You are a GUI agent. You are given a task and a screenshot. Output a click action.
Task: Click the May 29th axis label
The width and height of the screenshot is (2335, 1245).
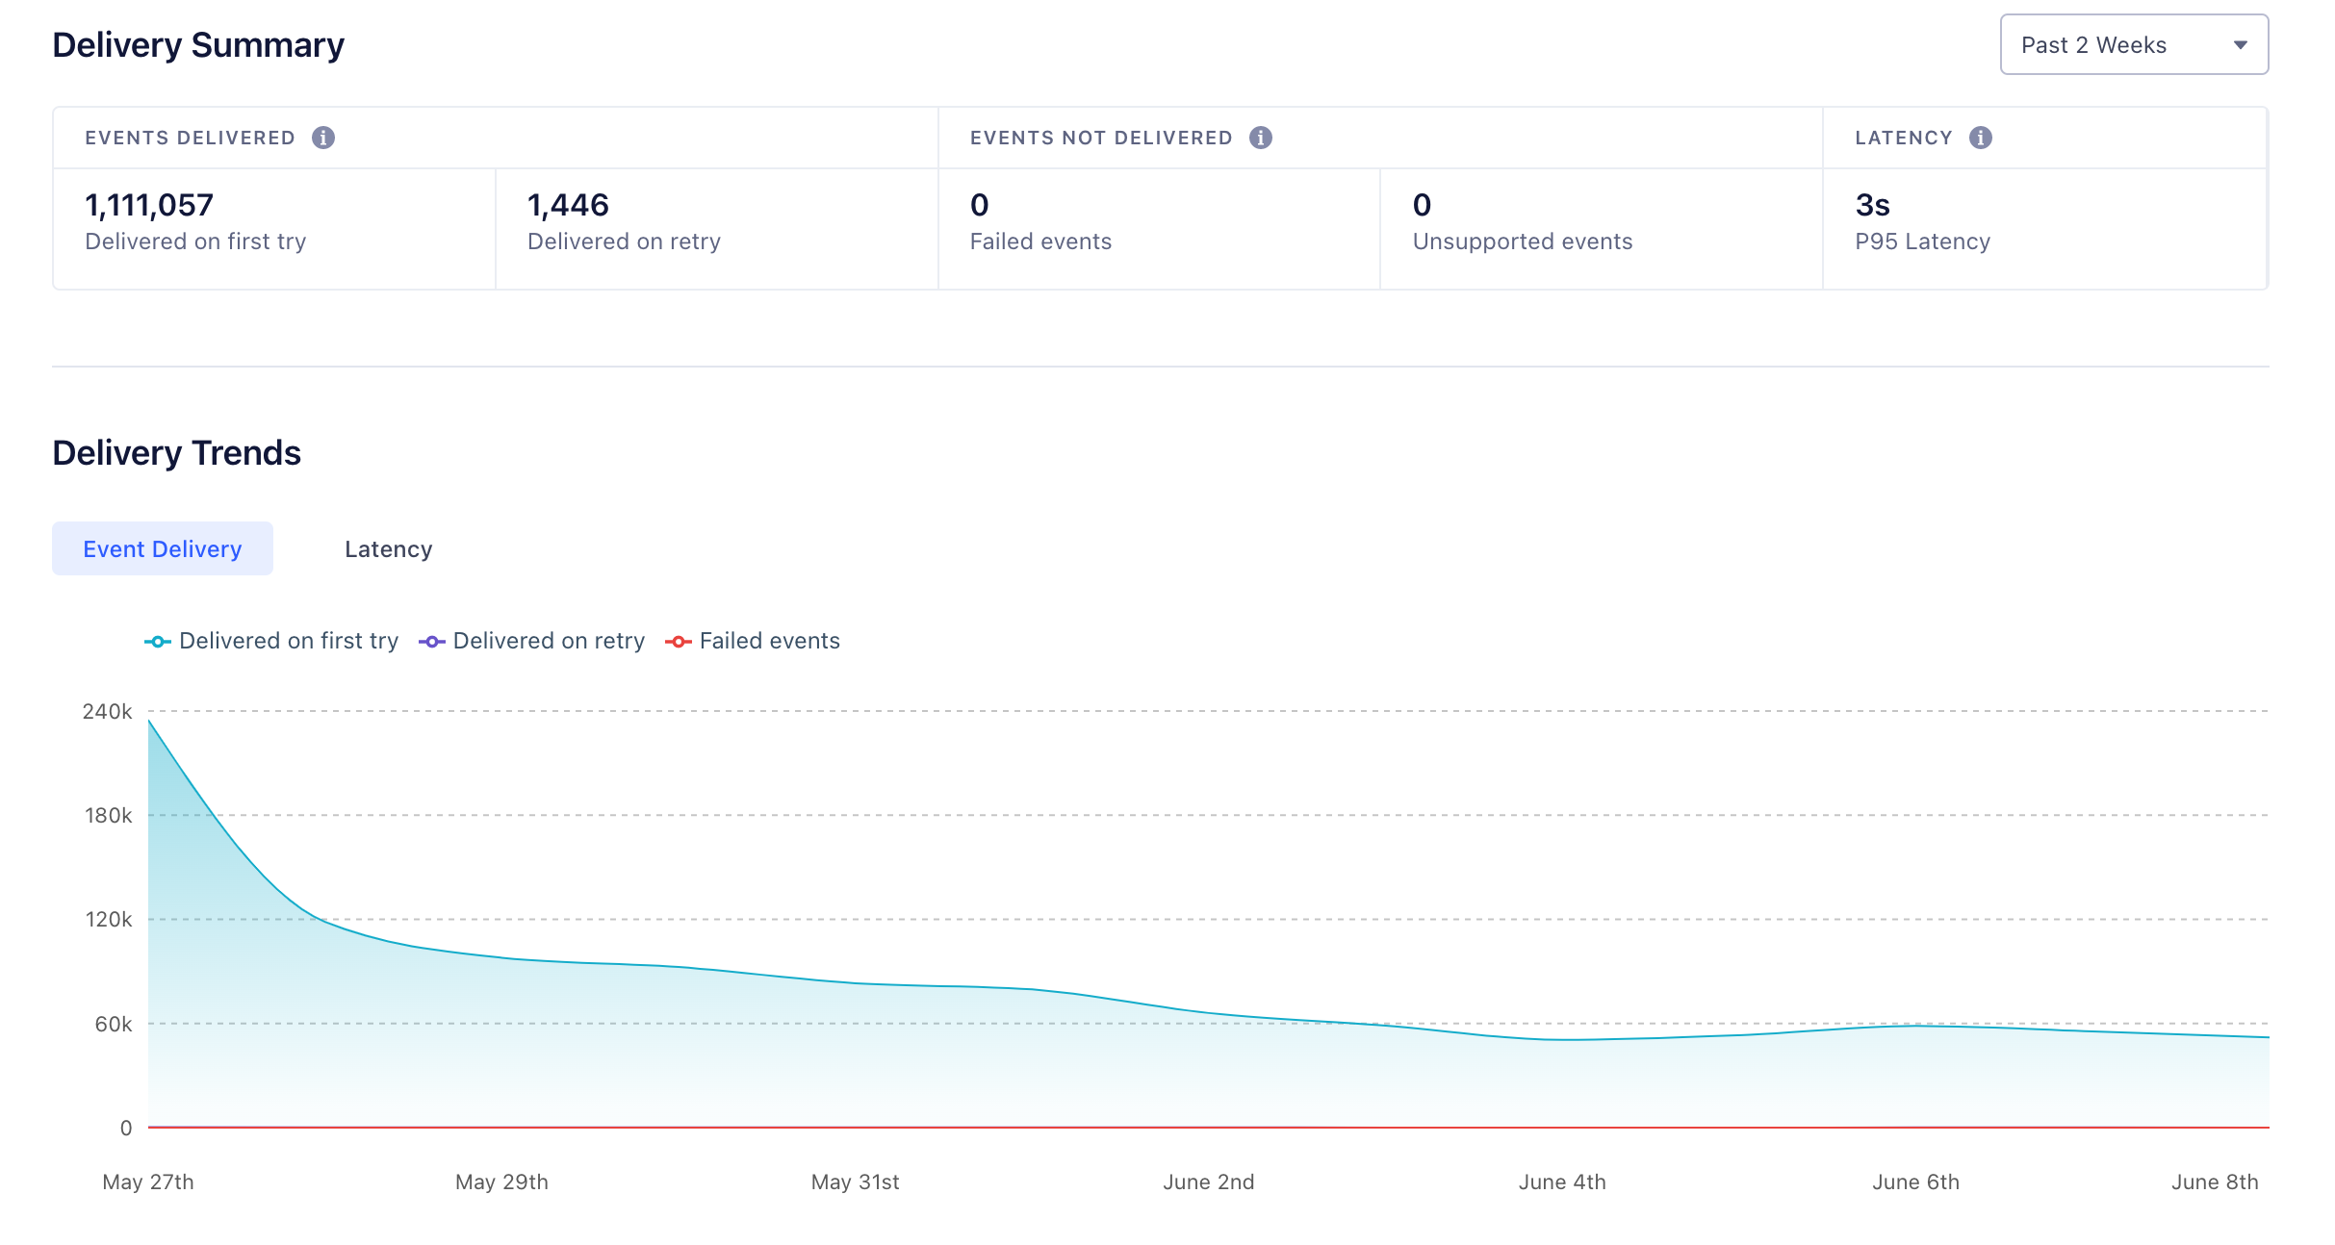[x=501, y=1181]
